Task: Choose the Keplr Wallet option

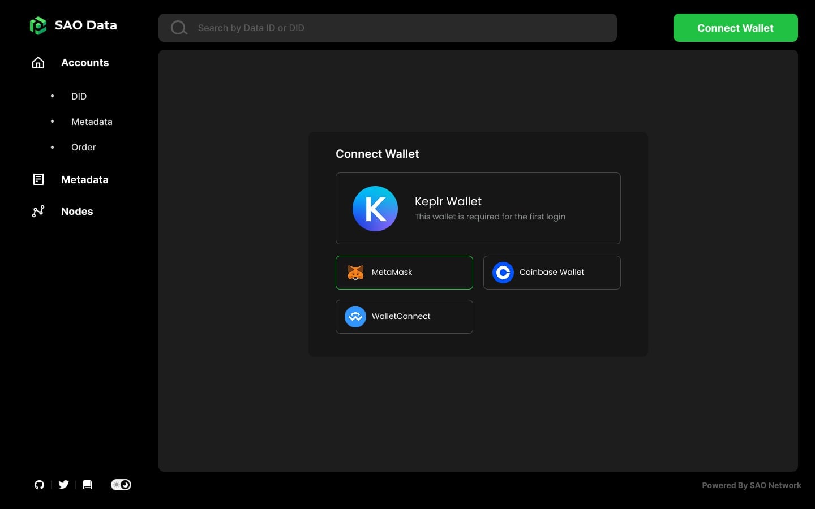Action: coord(478,209)
